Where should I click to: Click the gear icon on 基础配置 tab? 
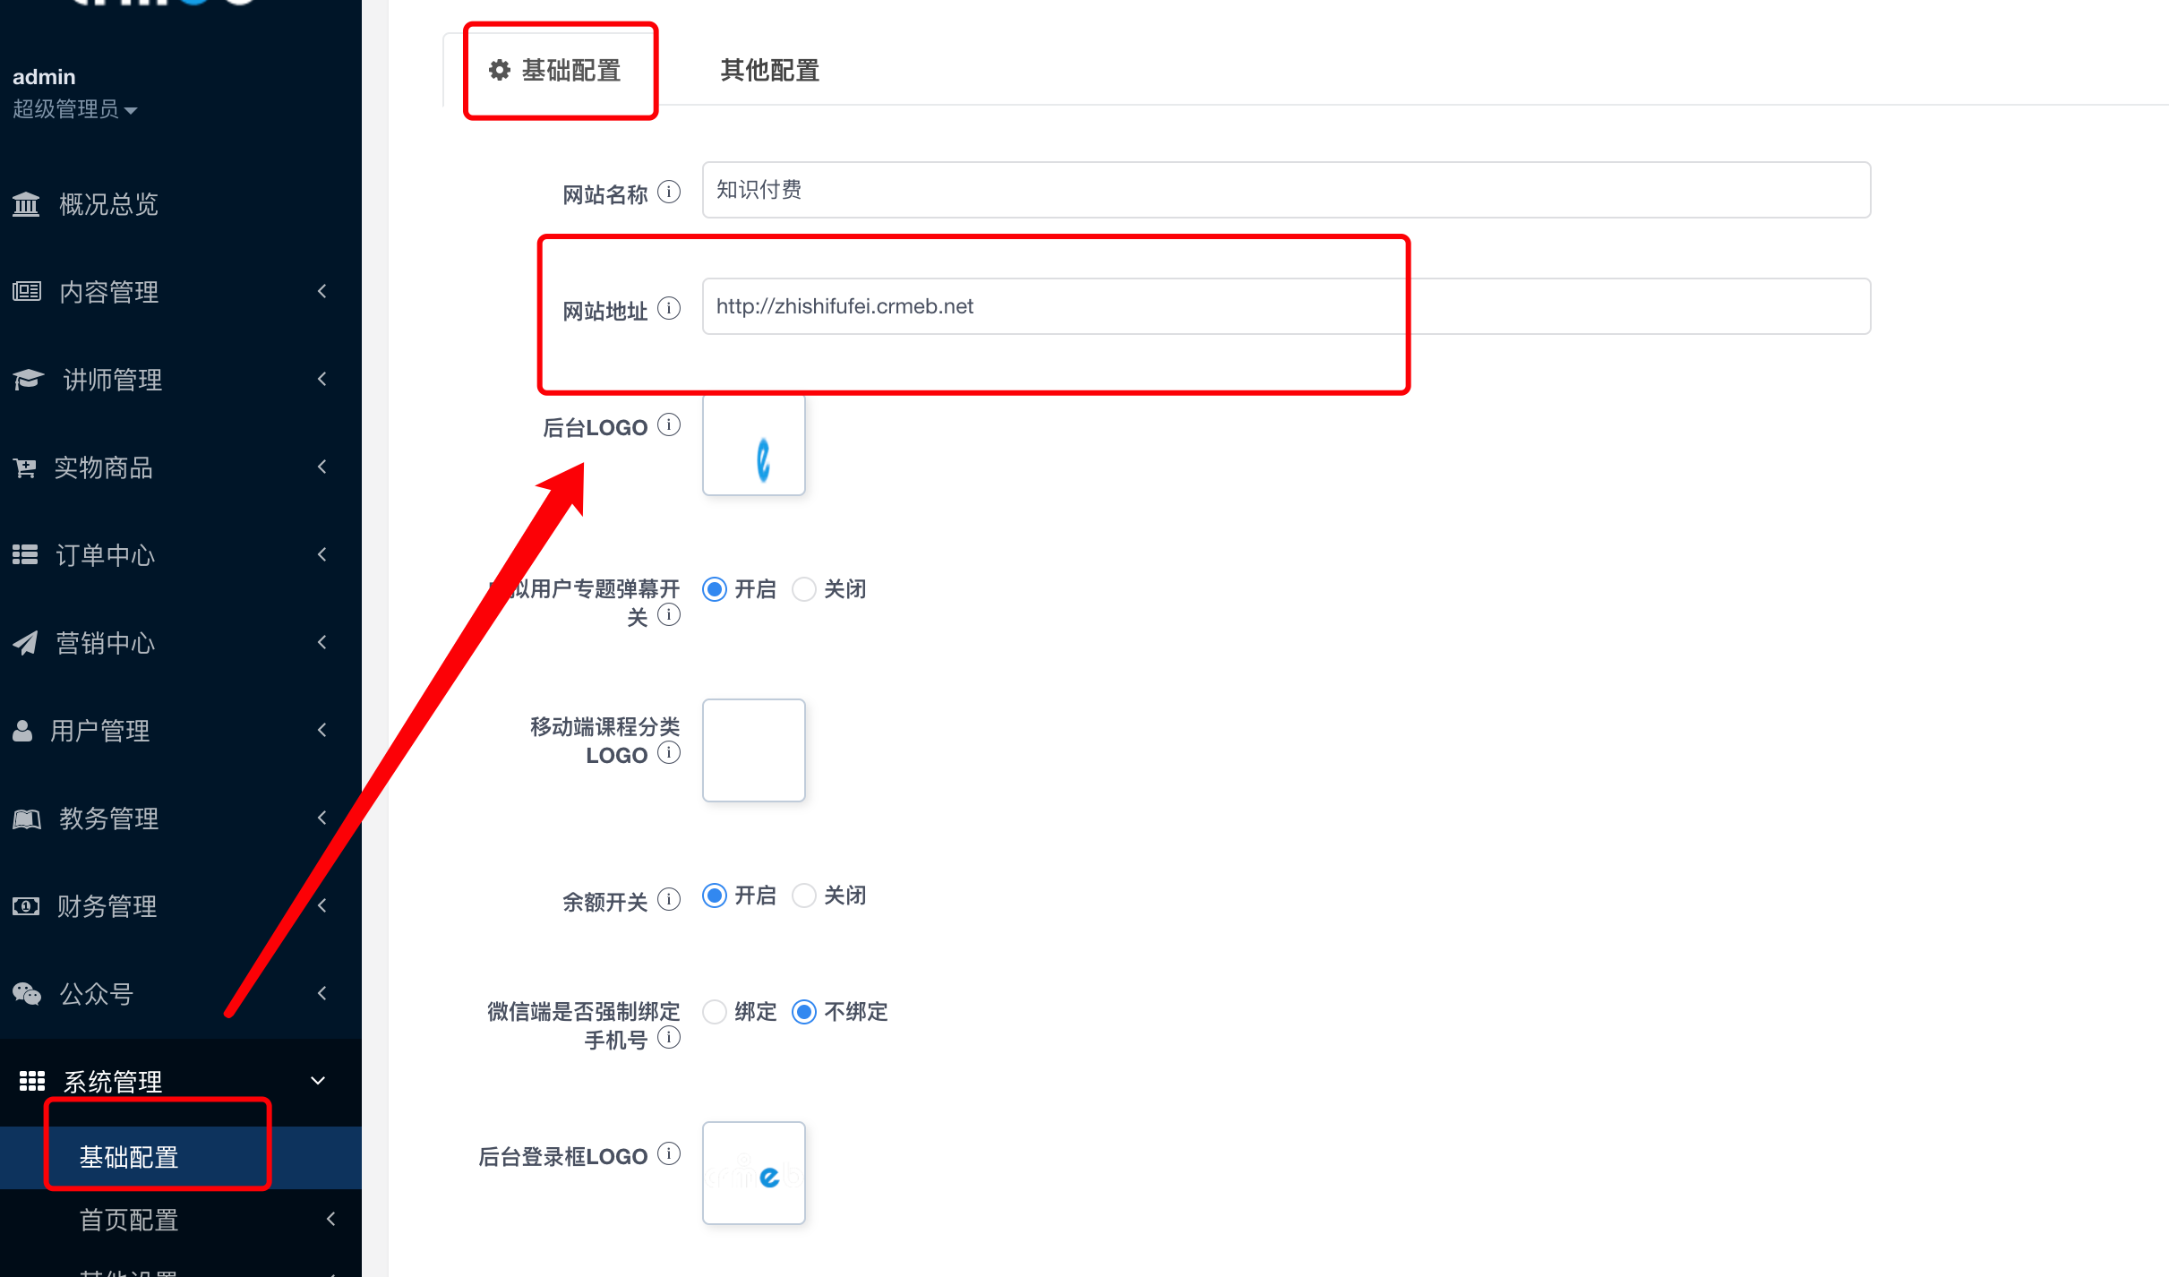pos(500,70)
